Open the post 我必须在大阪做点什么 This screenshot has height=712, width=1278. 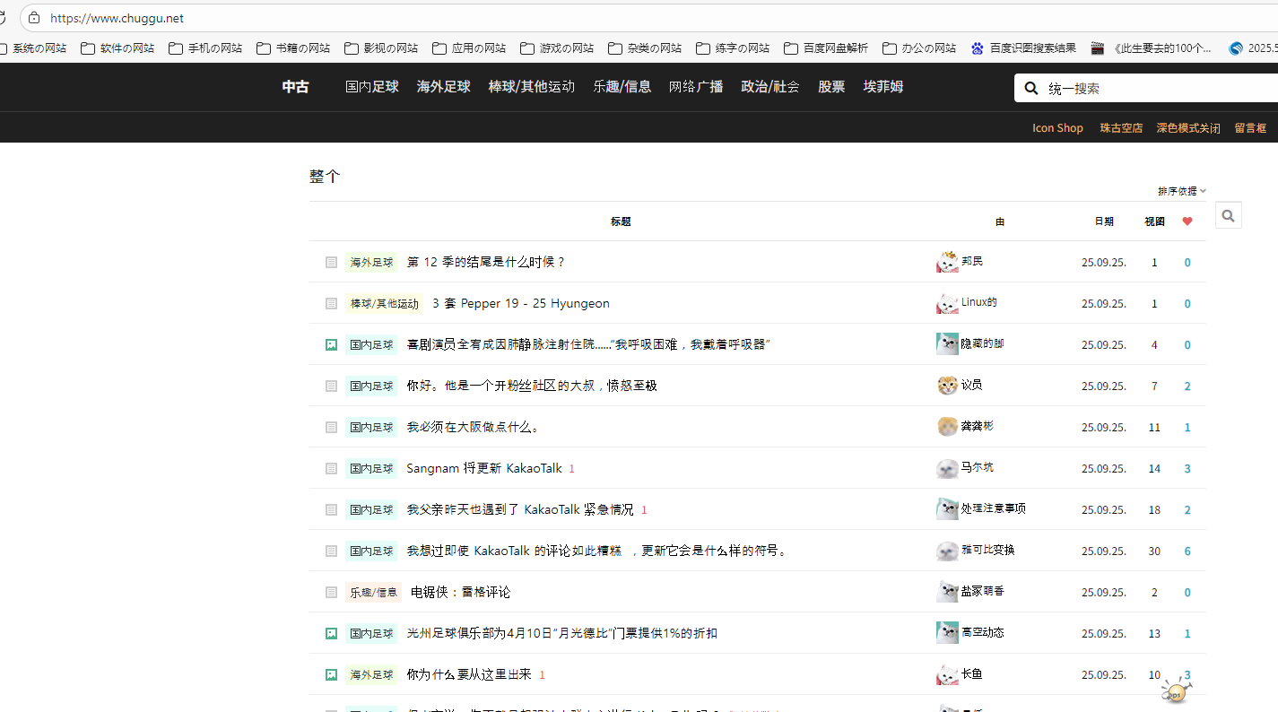coord(474,428)
